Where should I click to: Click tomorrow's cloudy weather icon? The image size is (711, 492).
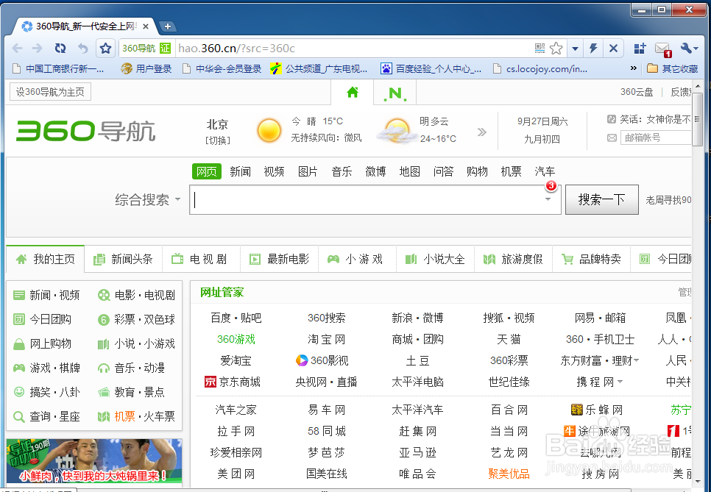[396, 131]
